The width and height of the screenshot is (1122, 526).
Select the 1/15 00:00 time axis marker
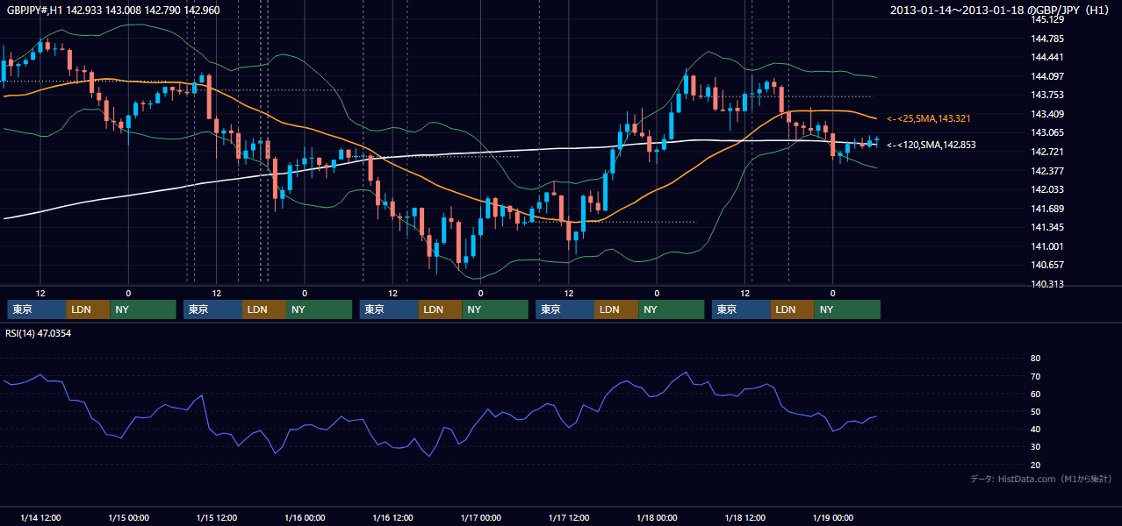(128, 517)
